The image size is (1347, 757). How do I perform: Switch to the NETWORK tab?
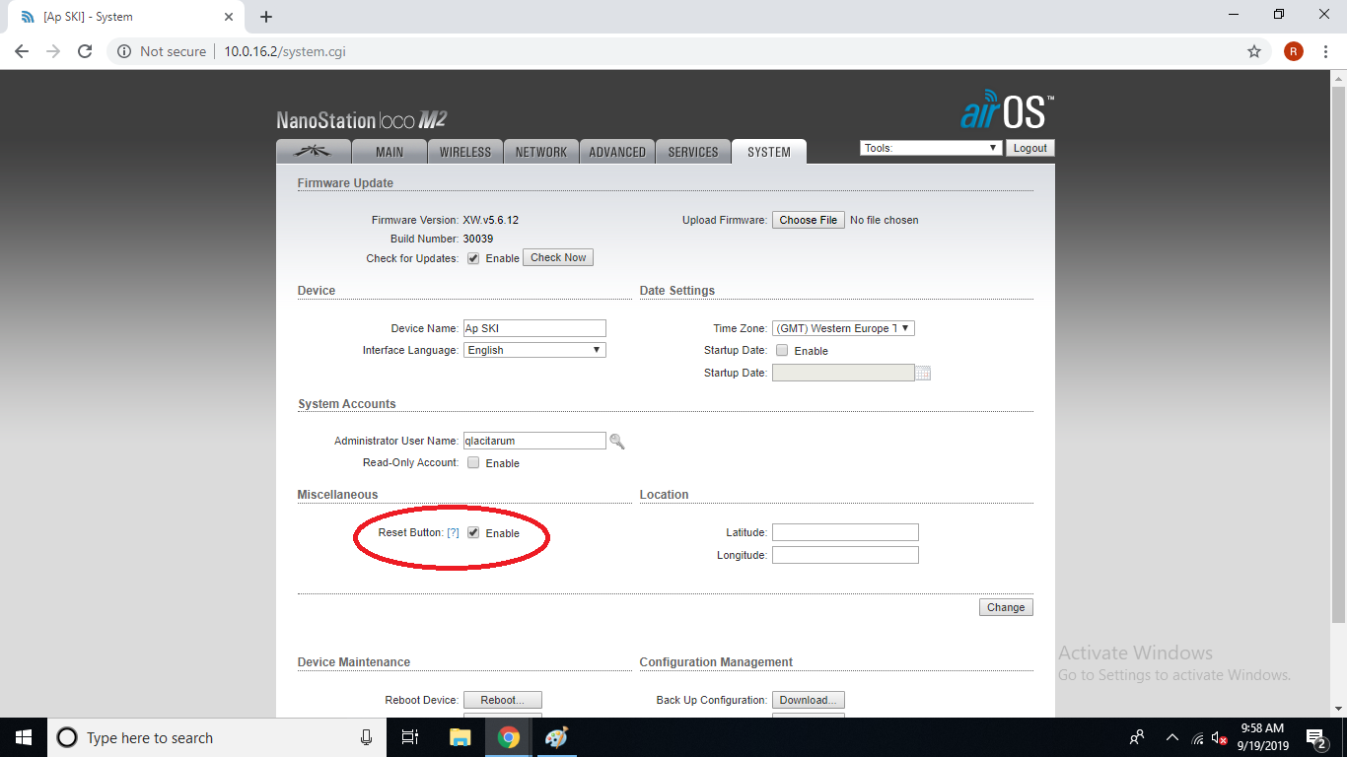click(540, 151)
